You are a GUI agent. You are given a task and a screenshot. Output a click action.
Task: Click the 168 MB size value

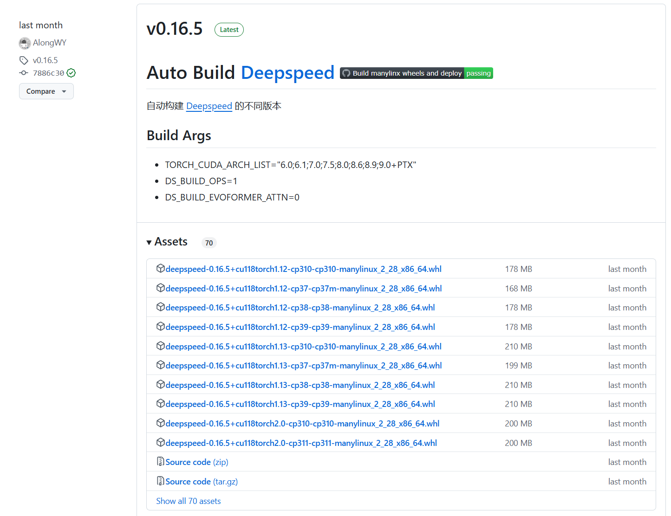(519, 289)
